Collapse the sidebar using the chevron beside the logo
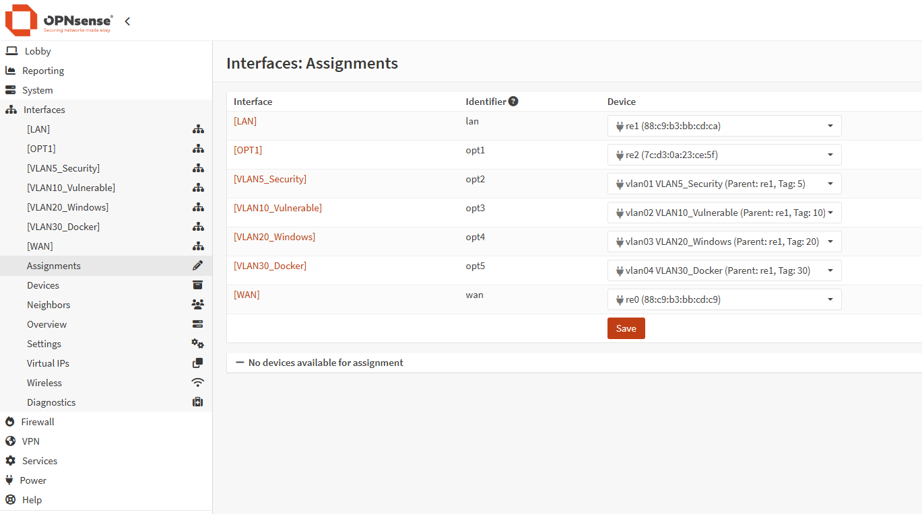The height and width of the screenshot is (514, 922). click(x=127, y=21)
